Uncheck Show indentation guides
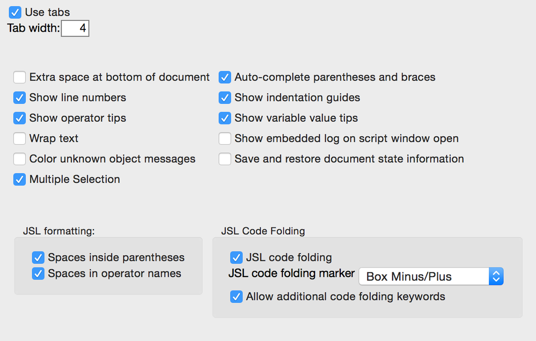 (x=225, y=98)
